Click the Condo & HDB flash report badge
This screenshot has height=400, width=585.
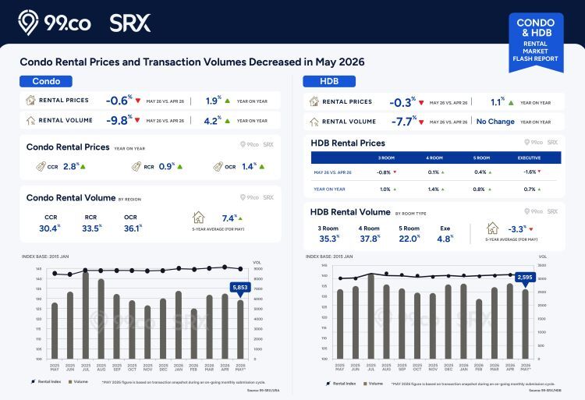click(536, 42)
